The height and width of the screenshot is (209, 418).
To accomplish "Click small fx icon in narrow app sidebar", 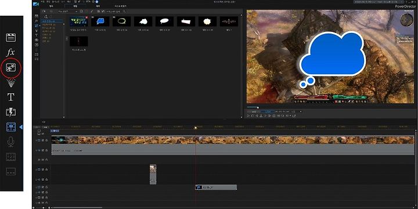I will 37,21.
